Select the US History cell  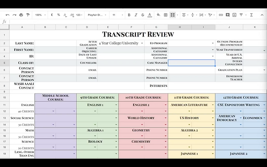[191, 118]
